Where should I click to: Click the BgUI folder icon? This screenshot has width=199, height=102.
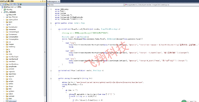pyautogui.click(x=7, y=22)
